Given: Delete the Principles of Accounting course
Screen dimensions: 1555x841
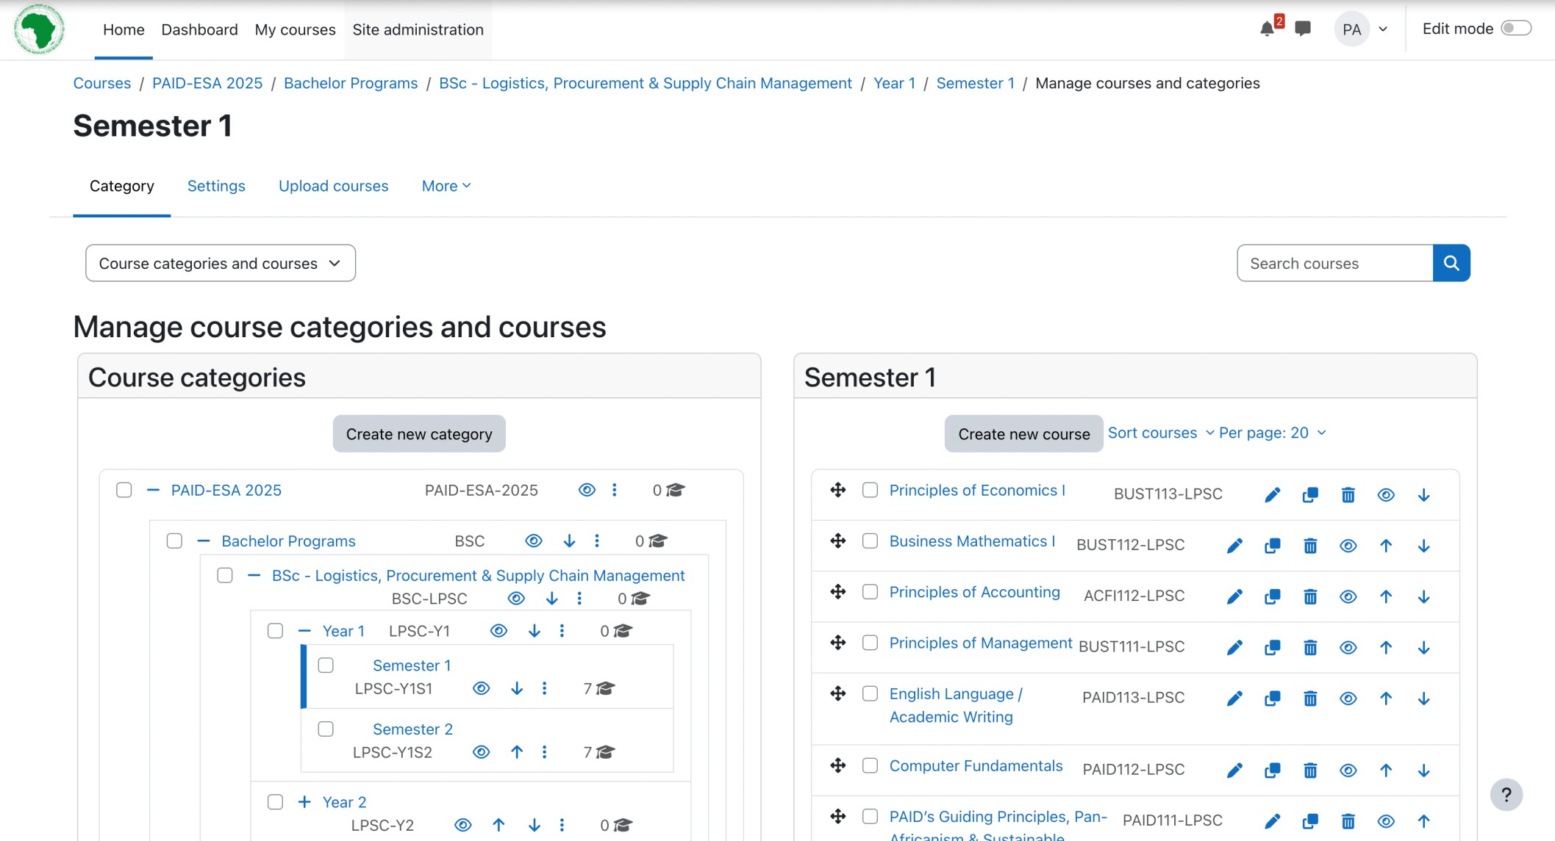Looking at the screenshot, I should pyautogui.click(x=1310, y=596).
